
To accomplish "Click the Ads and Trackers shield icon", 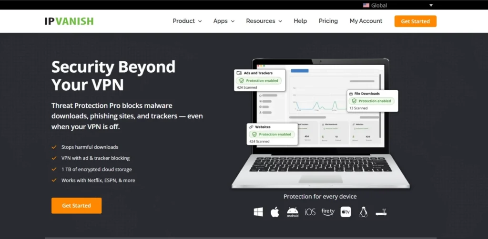I will point(241,81).
